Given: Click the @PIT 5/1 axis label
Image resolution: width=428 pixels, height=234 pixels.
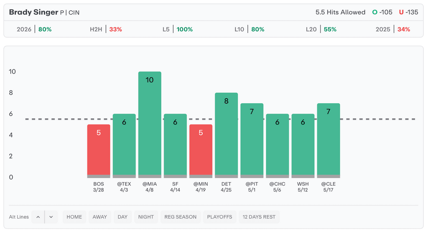Looking at the screenshot, I should tap(252, 187).
